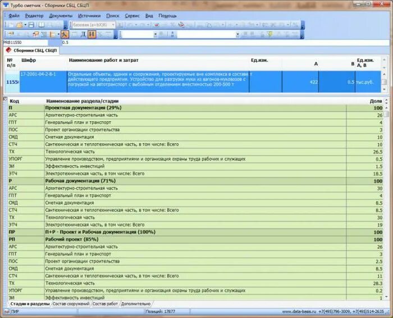The height and width of the screenshot is (318, 393).
Task: Click the 'Доля' column header
Action: (376, 101)
